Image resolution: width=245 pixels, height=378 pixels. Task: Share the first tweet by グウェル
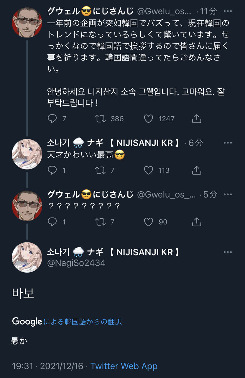[196, 119]
